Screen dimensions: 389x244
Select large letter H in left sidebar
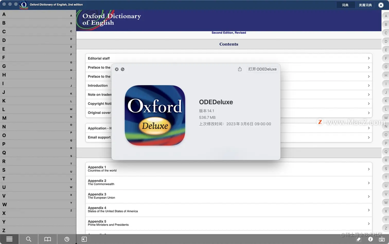tap(4, 75)
